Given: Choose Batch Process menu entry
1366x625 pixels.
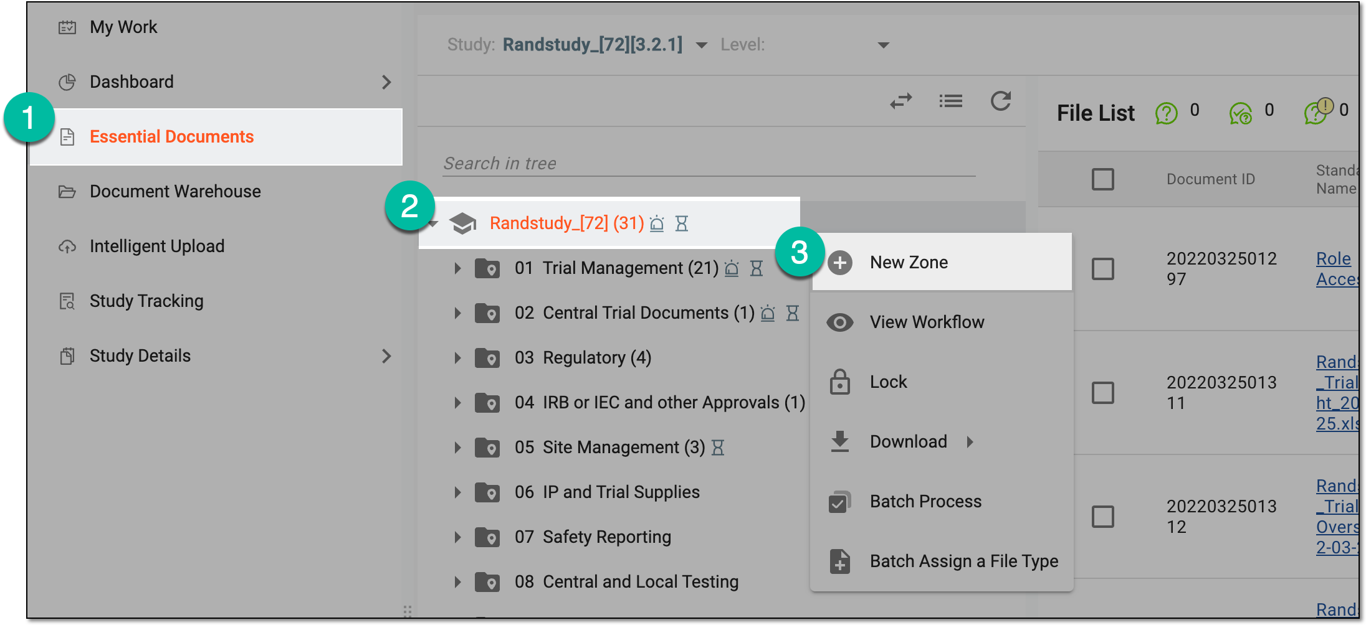Looking at the screenshot, I should (942, 502).
